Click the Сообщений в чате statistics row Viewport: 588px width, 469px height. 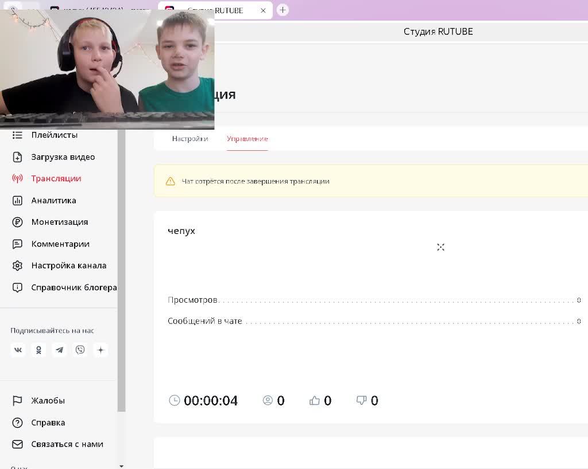(x=374, y=321)
